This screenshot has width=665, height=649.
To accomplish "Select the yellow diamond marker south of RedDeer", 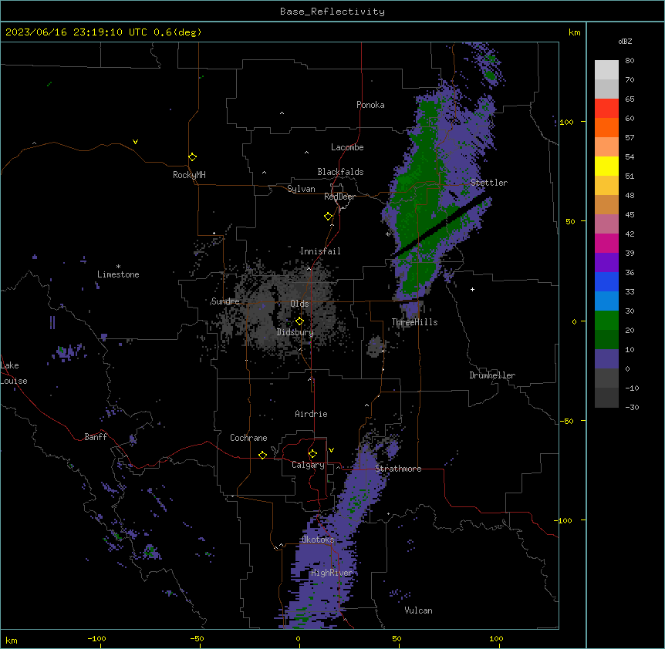I will click(328, 217).
